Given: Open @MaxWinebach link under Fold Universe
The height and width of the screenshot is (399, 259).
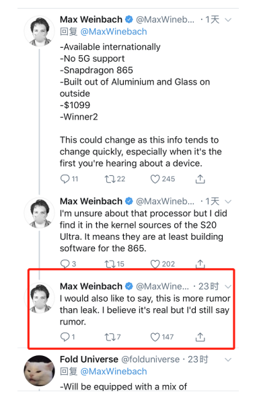Looking at the screenshot, I should pos(114,371).
